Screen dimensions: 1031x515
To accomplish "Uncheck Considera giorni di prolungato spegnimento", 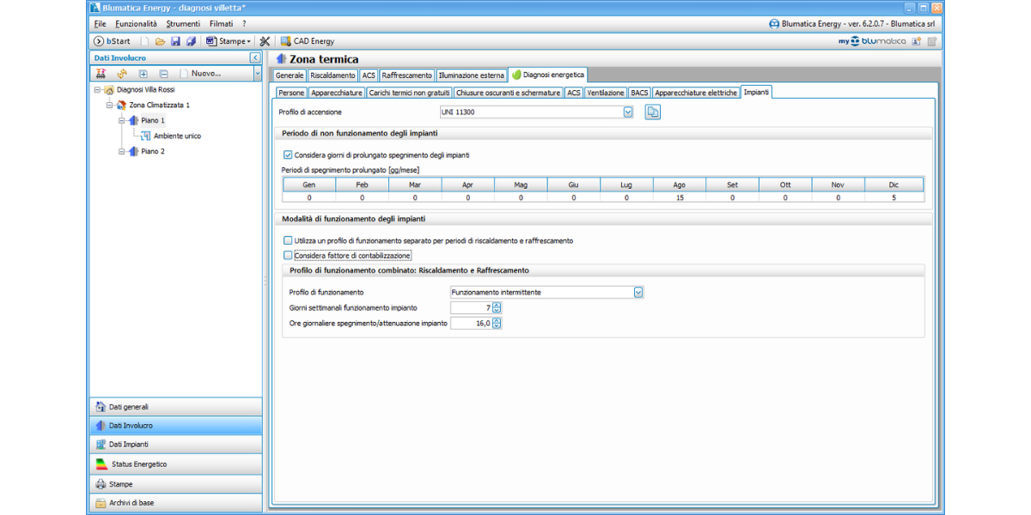I will click(288, 155).
